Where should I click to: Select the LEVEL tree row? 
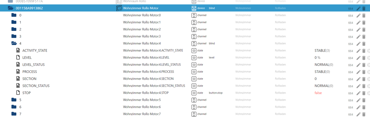click(185, 58)
